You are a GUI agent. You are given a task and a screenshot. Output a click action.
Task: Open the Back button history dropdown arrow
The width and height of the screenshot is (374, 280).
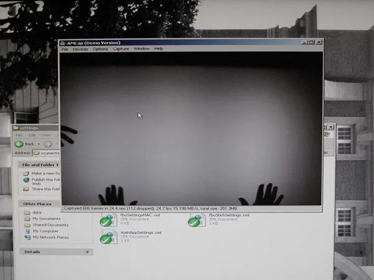click(39, 144)
